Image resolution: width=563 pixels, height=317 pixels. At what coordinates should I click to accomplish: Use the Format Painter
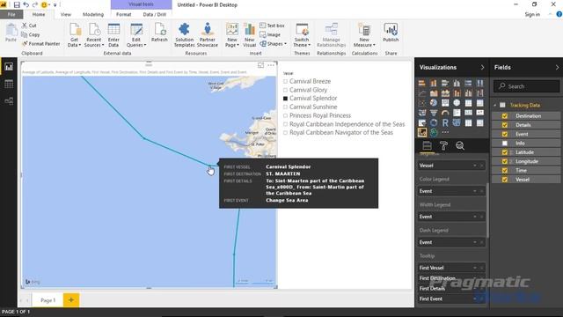coord(40,43)
